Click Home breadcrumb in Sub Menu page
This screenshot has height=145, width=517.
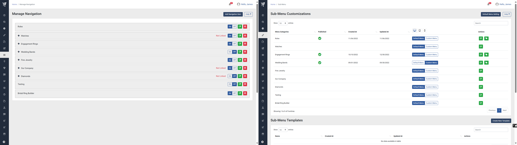click(x=273, y=4)
